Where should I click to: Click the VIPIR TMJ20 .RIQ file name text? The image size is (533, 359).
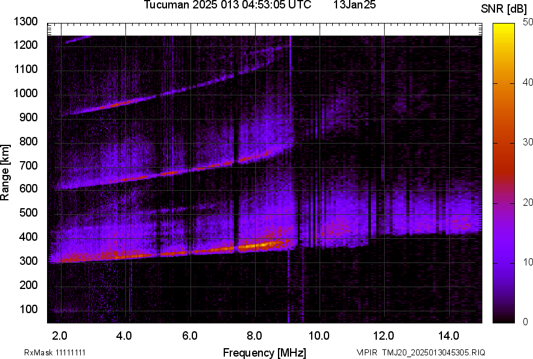(x=420, y=352)
